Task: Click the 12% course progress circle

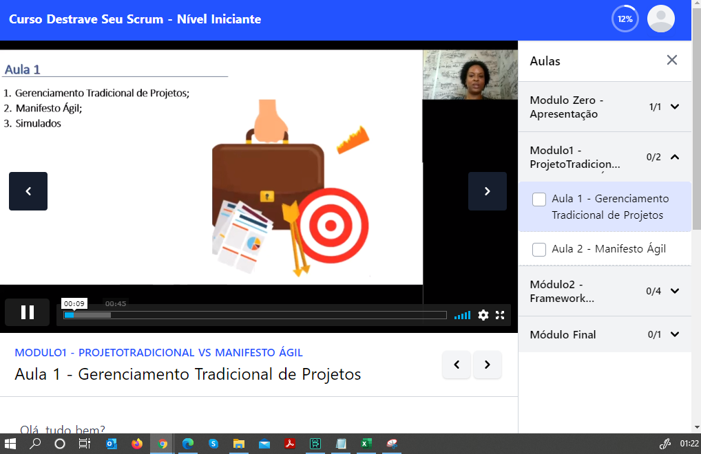Action: [625, 19]
